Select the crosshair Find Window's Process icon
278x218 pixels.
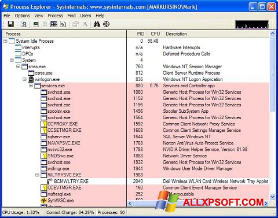coord(106,24)
